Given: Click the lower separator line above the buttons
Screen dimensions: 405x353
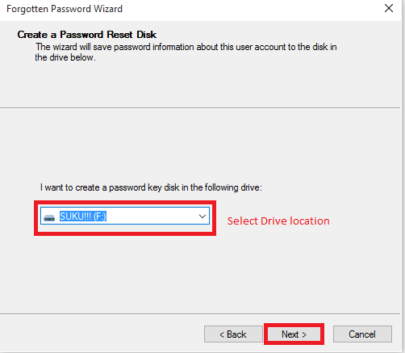Looking at the screenshot, I should click(x=200, y=313).
